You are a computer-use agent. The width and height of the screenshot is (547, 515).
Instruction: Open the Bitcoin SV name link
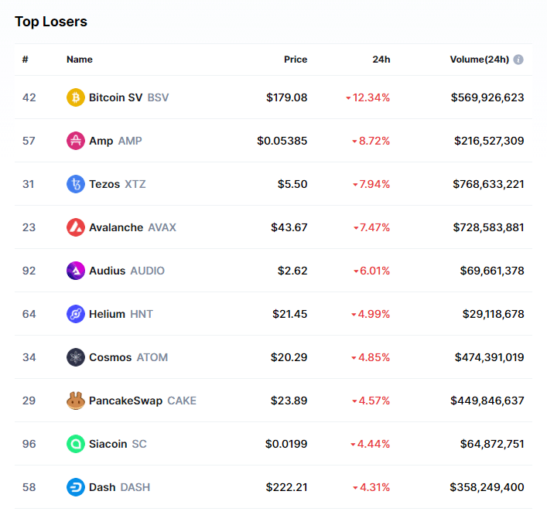coord(116,97)
